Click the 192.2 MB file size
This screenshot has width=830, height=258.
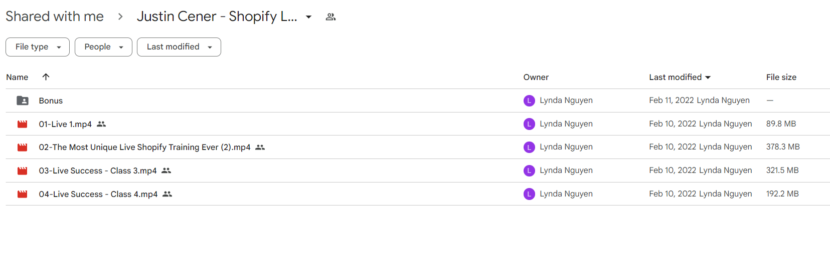click(x=782, y=193)
